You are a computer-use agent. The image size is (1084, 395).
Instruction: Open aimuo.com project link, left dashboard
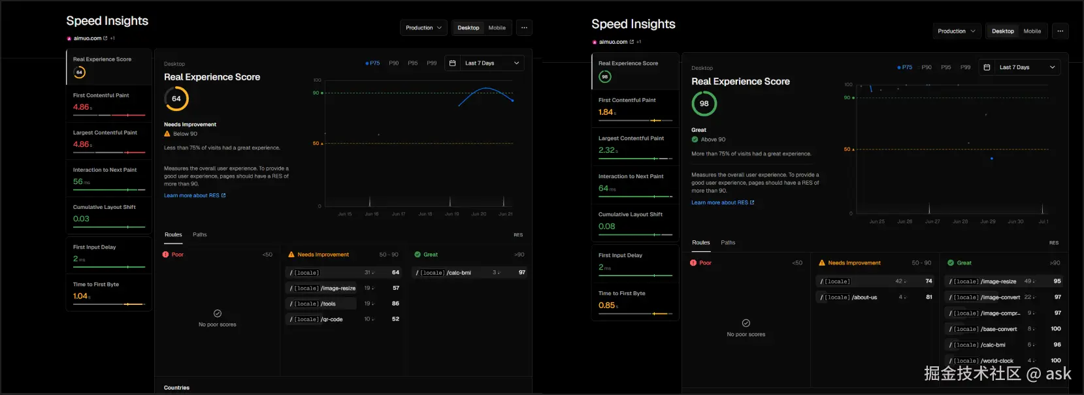88,39
